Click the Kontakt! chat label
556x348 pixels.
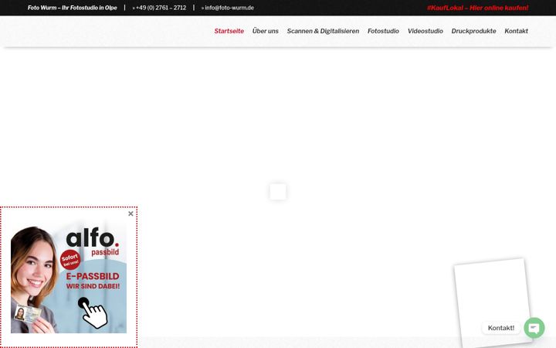coord(500,328)
